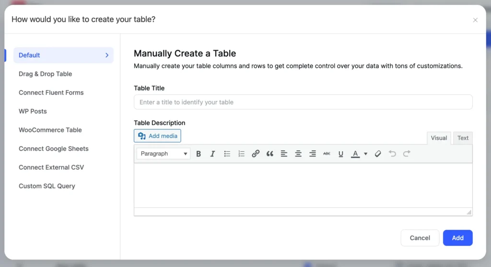Insert a numbered list
Viewport: 491px width, 267px height.
tap(241, 154)
